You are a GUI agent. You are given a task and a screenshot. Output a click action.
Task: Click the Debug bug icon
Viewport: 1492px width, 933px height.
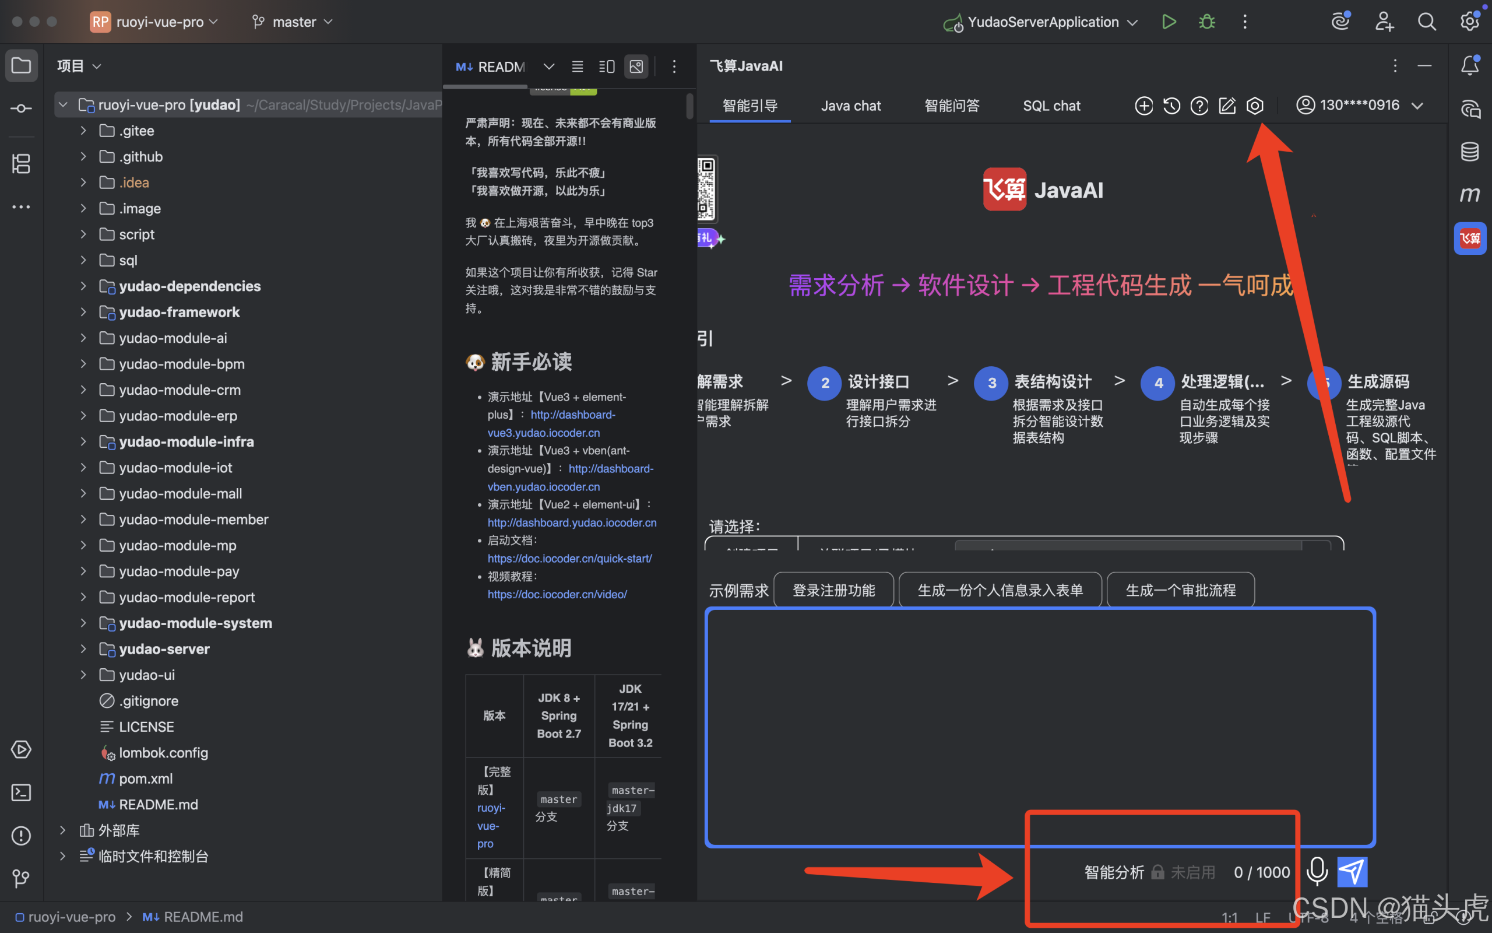tap(1206, 22)
